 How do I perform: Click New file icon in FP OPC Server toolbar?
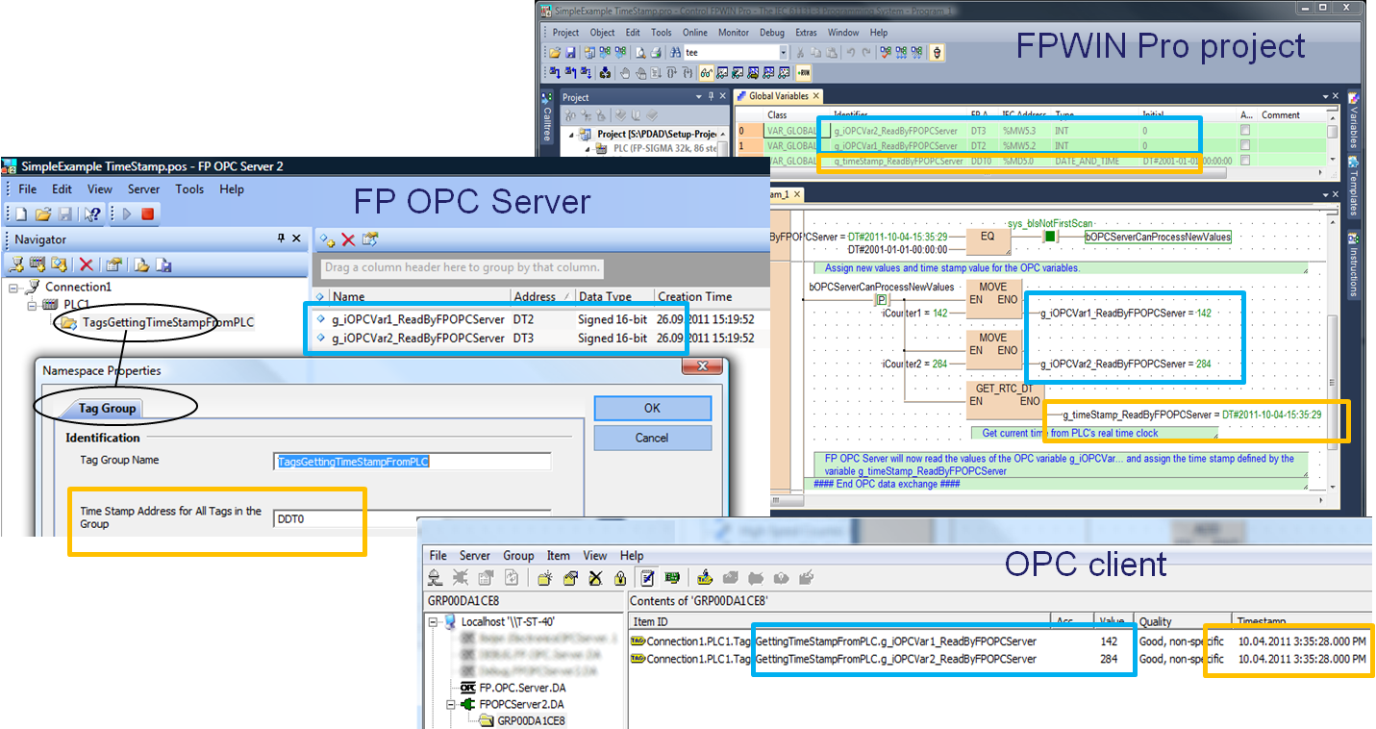(21, 214)
